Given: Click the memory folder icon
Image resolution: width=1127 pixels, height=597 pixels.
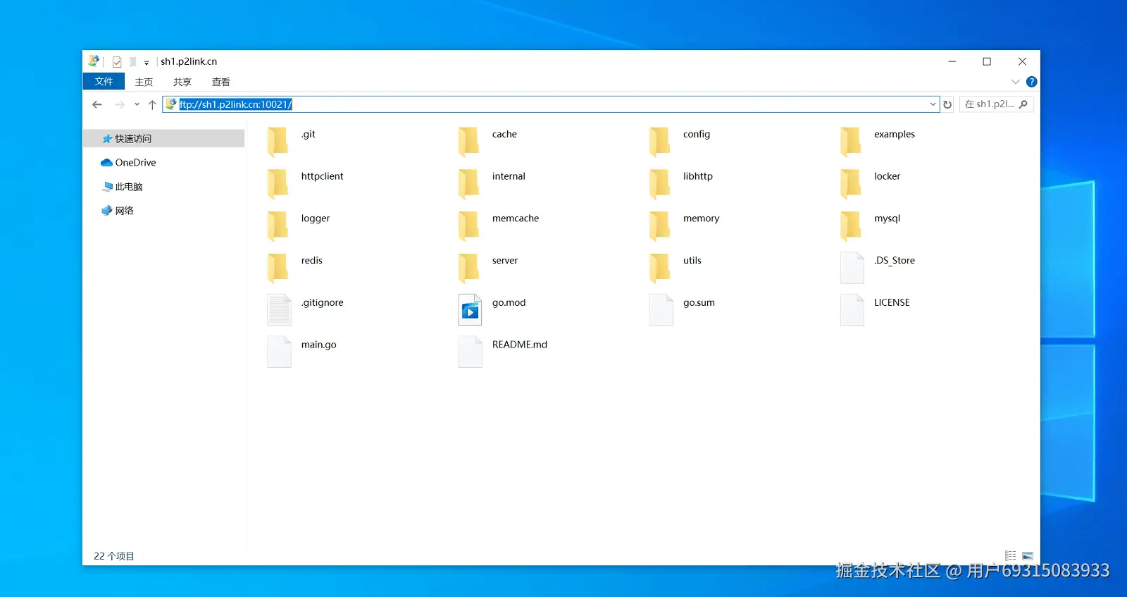Looking at the screenshot, I should (x=660, y=226).
